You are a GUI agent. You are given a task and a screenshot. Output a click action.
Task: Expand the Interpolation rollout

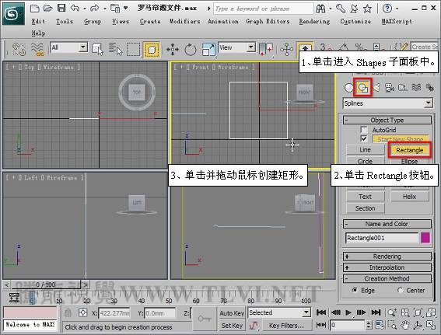387,267
